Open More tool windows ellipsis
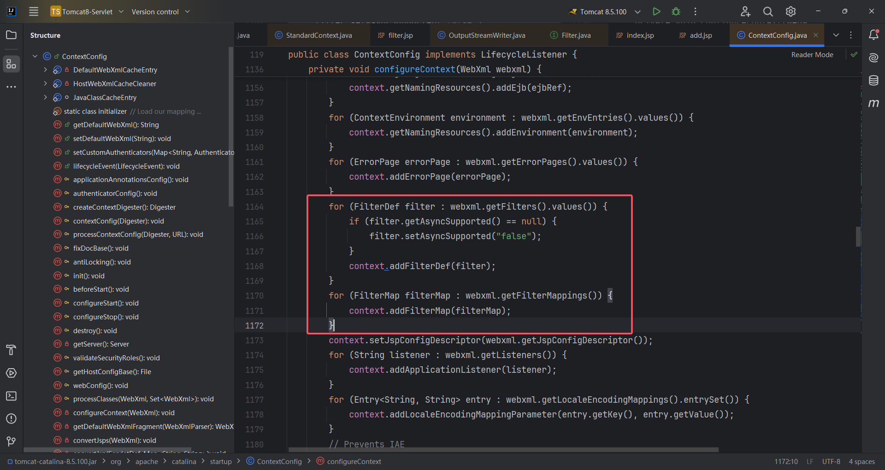The image size is (885, 470). point(11,87)
